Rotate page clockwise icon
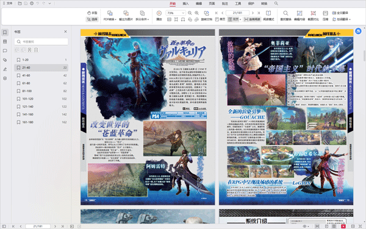This screenshot has height=229, width=366. coord(196,19)
